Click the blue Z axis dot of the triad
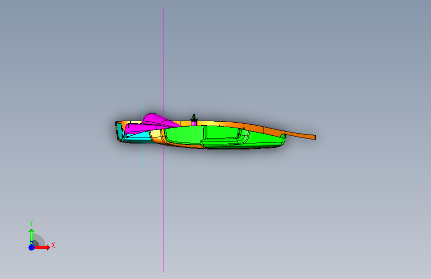The width and height of the screenshot is (431, 279). tap(32, 247)
